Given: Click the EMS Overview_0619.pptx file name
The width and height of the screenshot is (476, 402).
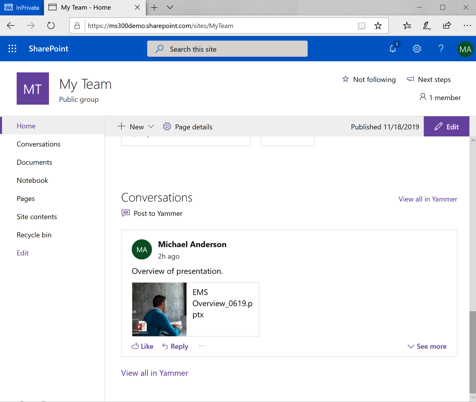Looking at the screenshot, I should pos(222,303).
